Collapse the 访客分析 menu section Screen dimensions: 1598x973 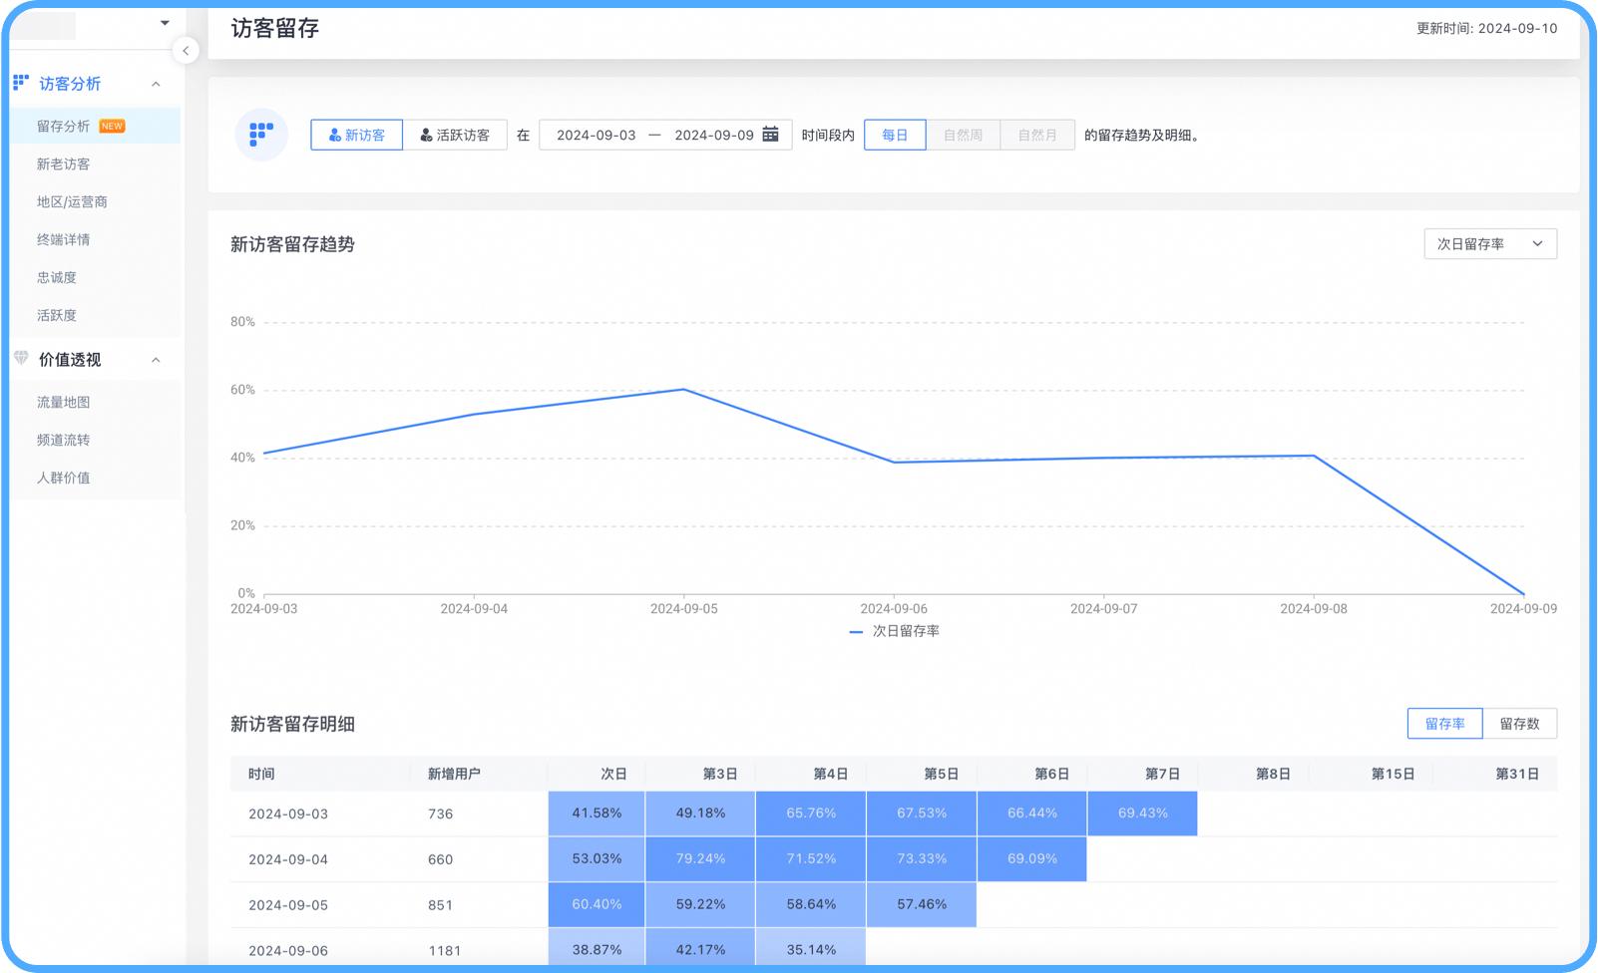coord(156,84)
